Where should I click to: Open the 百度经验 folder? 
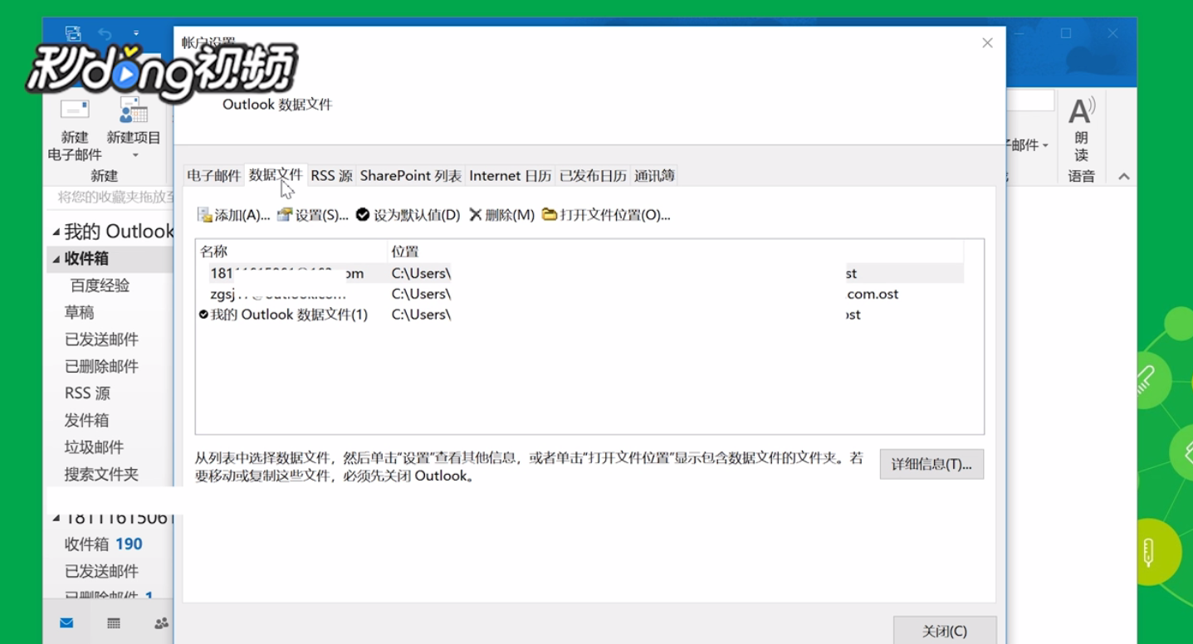[100, 285]
